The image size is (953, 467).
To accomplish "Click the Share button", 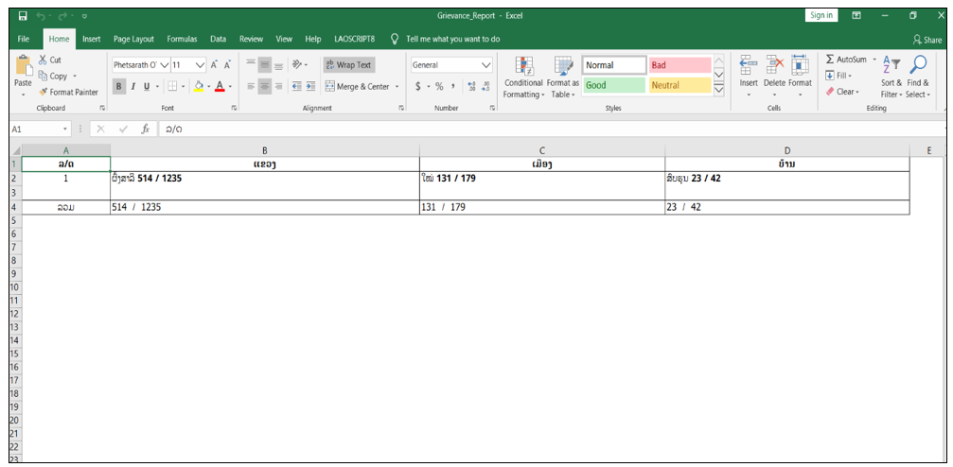I will (x=927, y=40).
